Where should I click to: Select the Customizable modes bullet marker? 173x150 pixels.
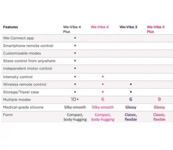pyautogui.click(x=75, y=53)
